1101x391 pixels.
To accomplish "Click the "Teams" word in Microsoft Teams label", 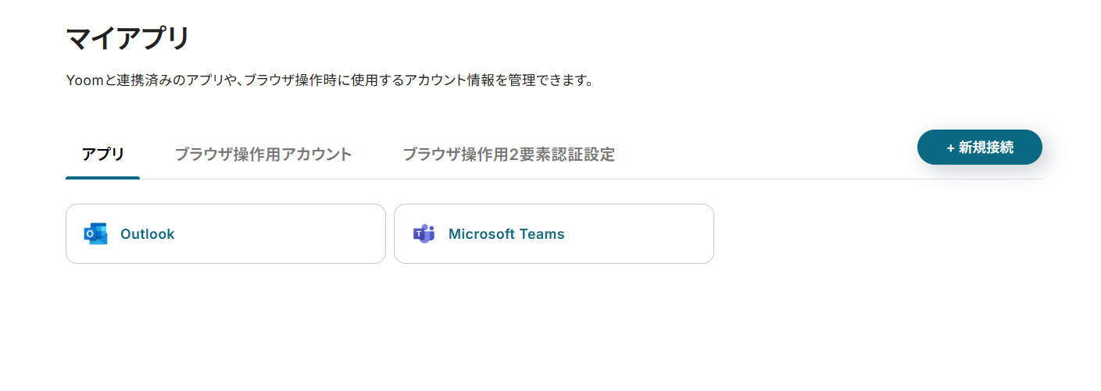I will pos(544,234).
